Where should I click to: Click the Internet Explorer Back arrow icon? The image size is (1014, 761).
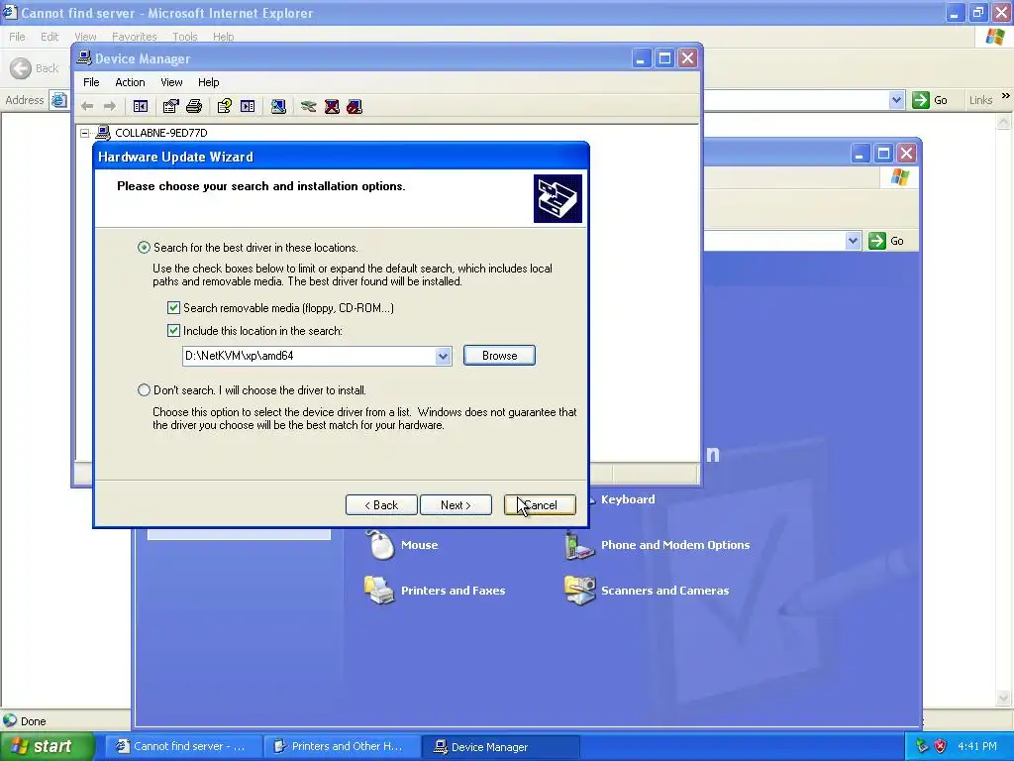pyautogui.click(x=21, y=68)
